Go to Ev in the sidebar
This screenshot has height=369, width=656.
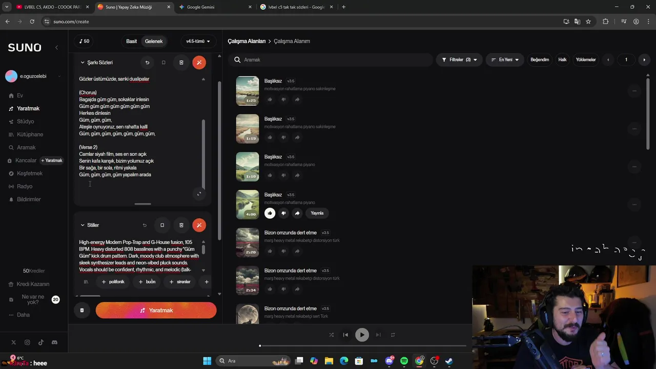[16, 95]
